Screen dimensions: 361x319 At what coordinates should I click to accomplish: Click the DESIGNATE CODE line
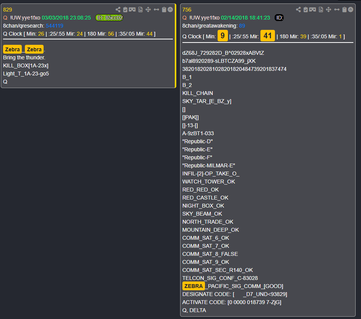click(234, 294)
